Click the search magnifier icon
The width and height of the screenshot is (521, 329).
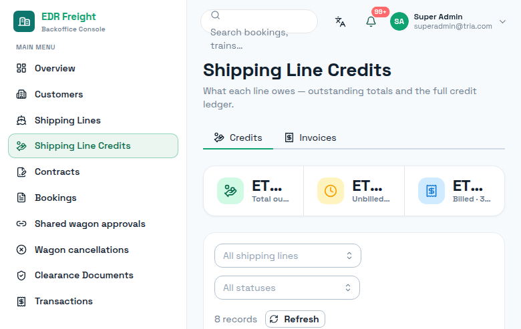(x=215, y=15)
